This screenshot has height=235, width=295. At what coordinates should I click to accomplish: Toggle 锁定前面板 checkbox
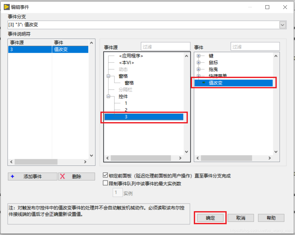click(105, 175)
